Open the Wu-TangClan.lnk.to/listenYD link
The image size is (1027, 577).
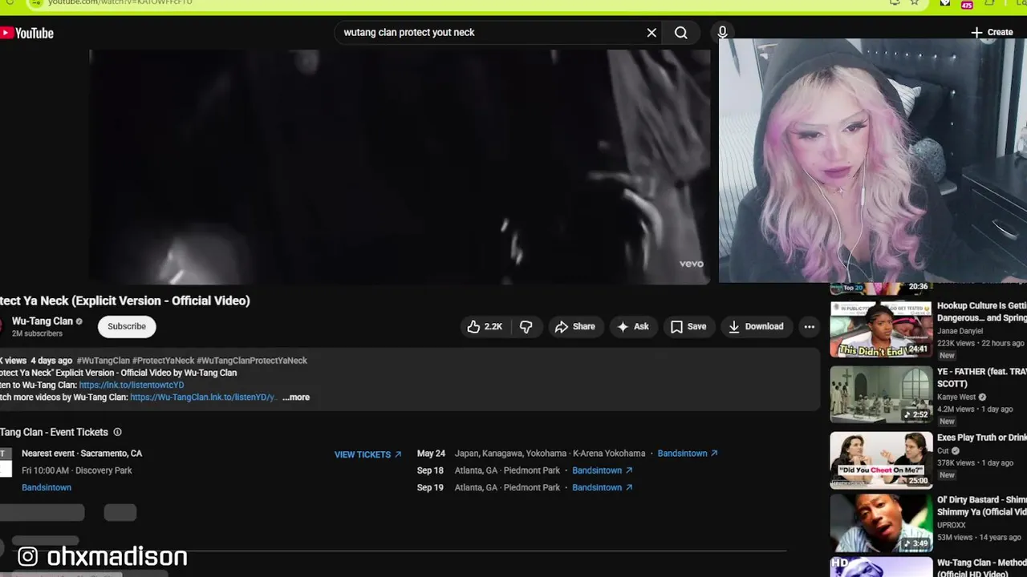pyautogui.click(x=203, y=397)
